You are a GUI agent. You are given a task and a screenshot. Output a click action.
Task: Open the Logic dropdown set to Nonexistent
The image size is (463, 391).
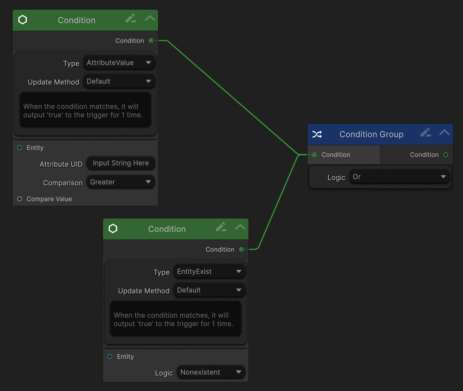tap(211, 372)
